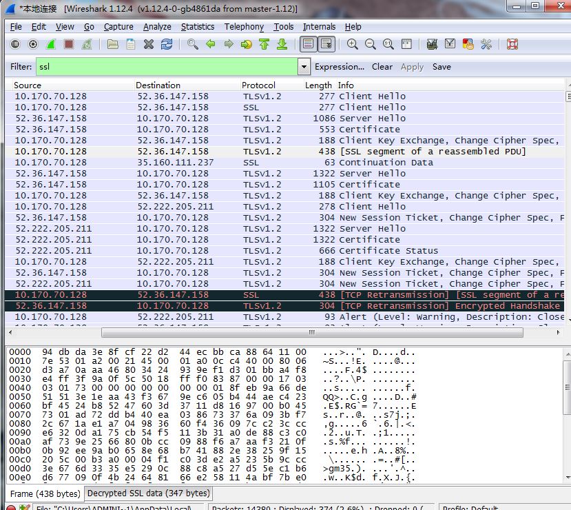571x510 pixels.
Task: Reload this capture file
Action: tap(167, 44)
